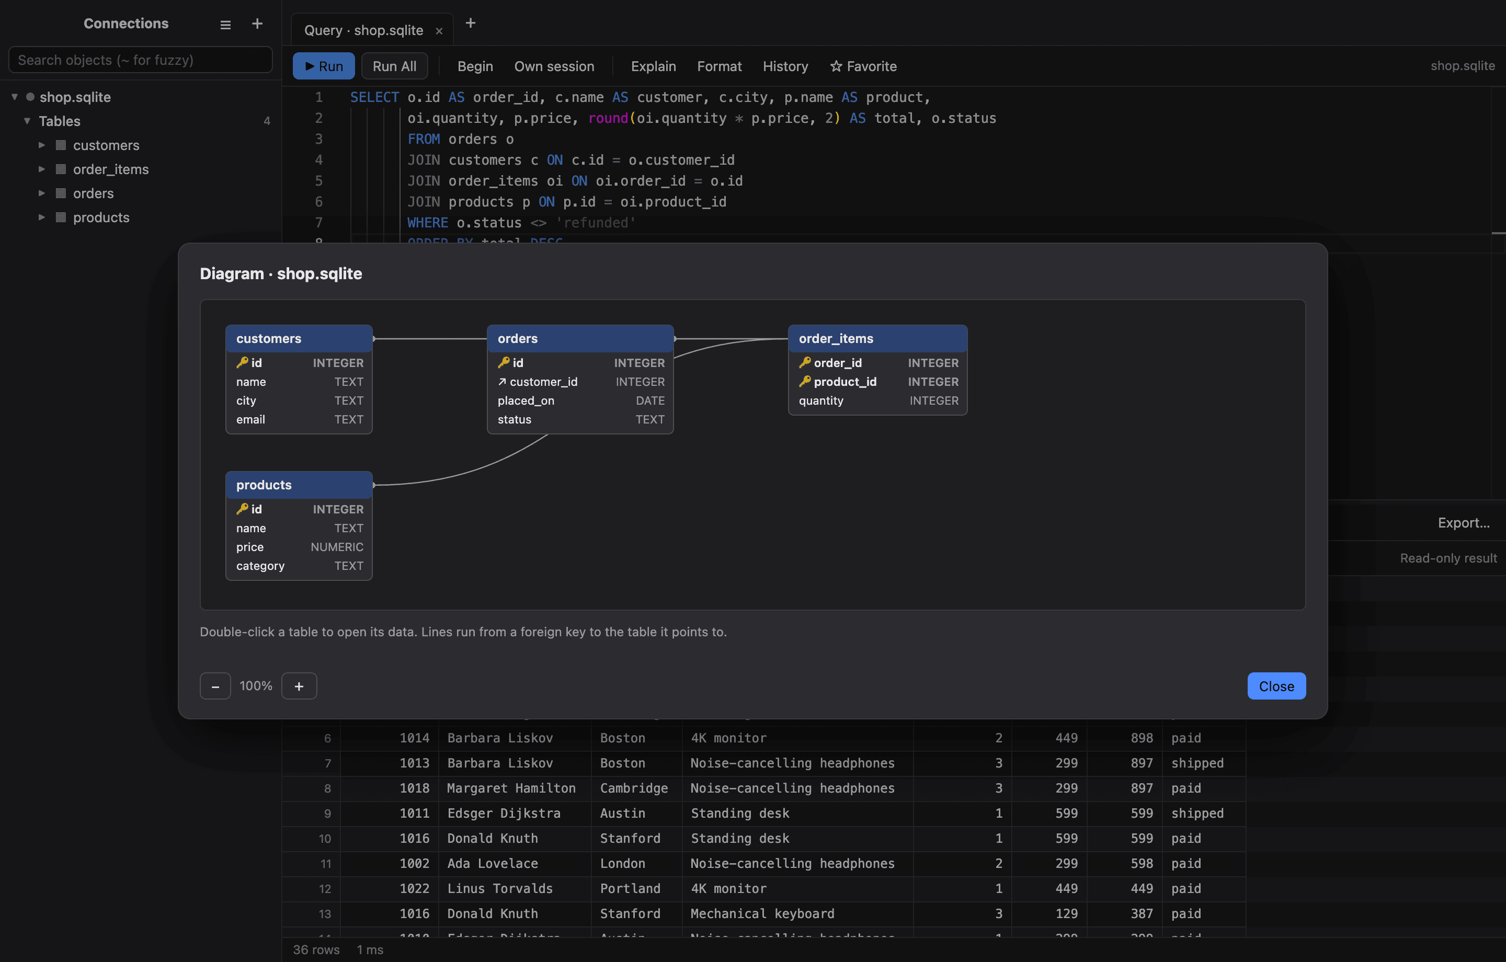Toggle Begin transaction
The height and width of the screenshot is (962, 1506).
475,66
